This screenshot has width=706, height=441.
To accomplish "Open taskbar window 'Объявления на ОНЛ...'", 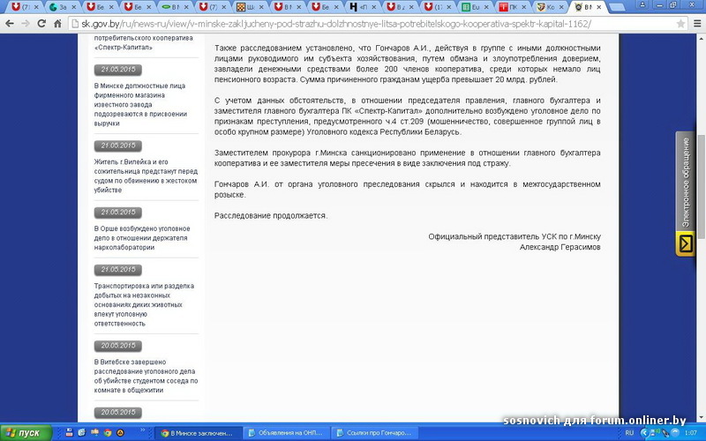I will (286, 433).
